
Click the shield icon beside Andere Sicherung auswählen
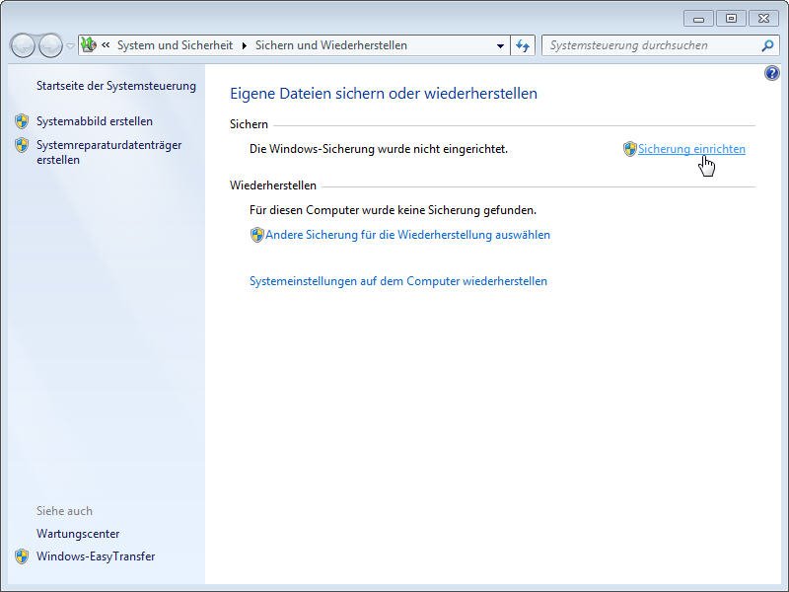(256, 235)
